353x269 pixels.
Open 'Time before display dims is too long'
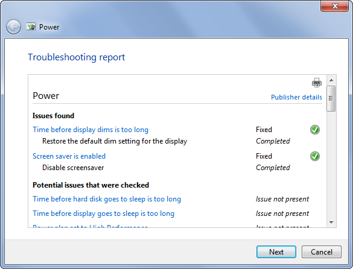[91, 130]
